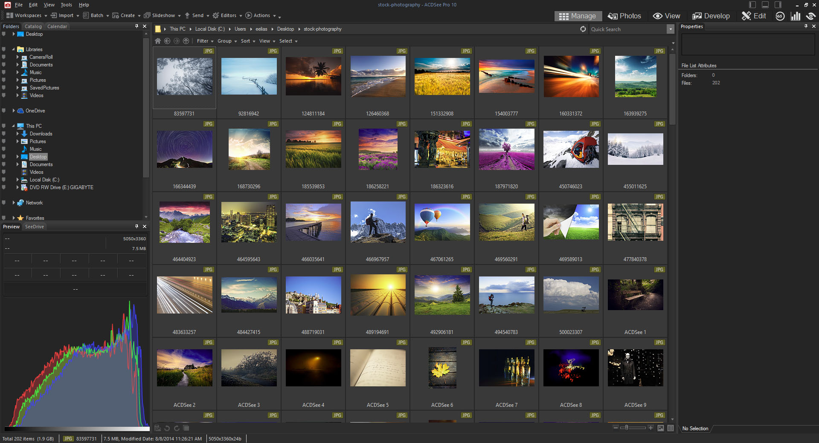Viewport: 819px width, 443px height.
Task: Click the refresh icon beside Quick Search
Action: click(583, 29)
